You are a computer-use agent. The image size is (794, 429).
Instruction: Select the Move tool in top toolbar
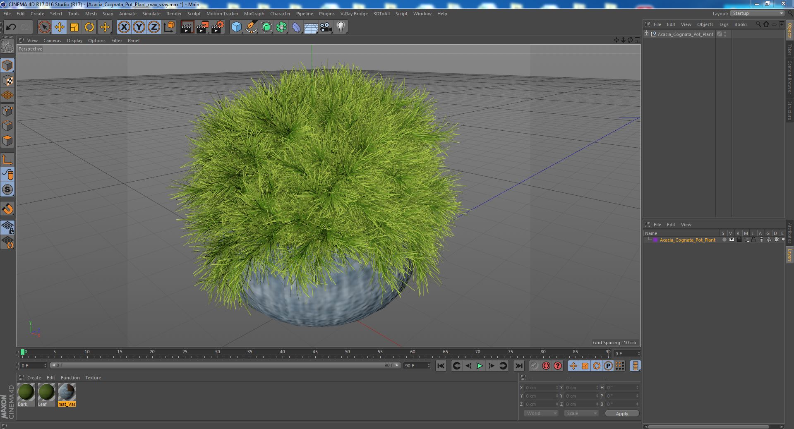pos(59,27)
